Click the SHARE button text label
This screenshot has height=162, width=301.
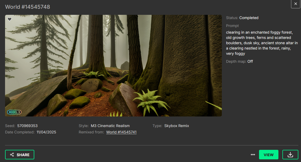tap(23, 155)
